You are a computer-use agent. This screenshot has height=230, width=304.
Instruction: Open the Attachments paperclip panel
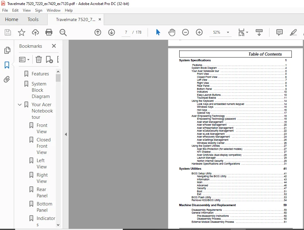pos(7,79)
